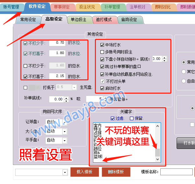Click up arrow on keyword list scrollbar
This screenshot has width=195, height=184.
coord(157,126)
